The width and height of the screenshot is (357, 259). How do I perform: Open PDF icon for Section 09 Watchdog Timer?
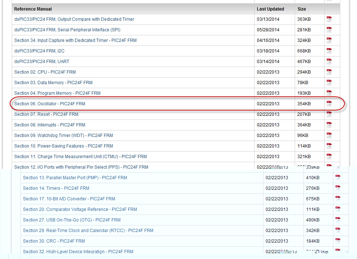(x=329, y=135)
